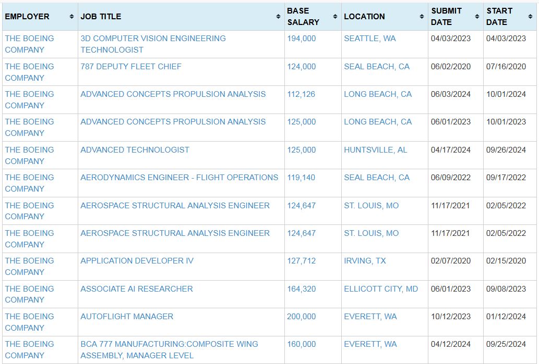Click Application Developer IV job title
The height and width of the screenshot is (364, 539).
[137, 261]
